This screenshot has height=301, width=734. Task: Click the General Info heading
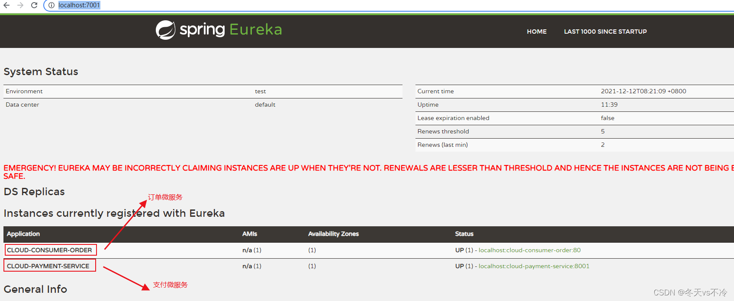pos(35,289)
